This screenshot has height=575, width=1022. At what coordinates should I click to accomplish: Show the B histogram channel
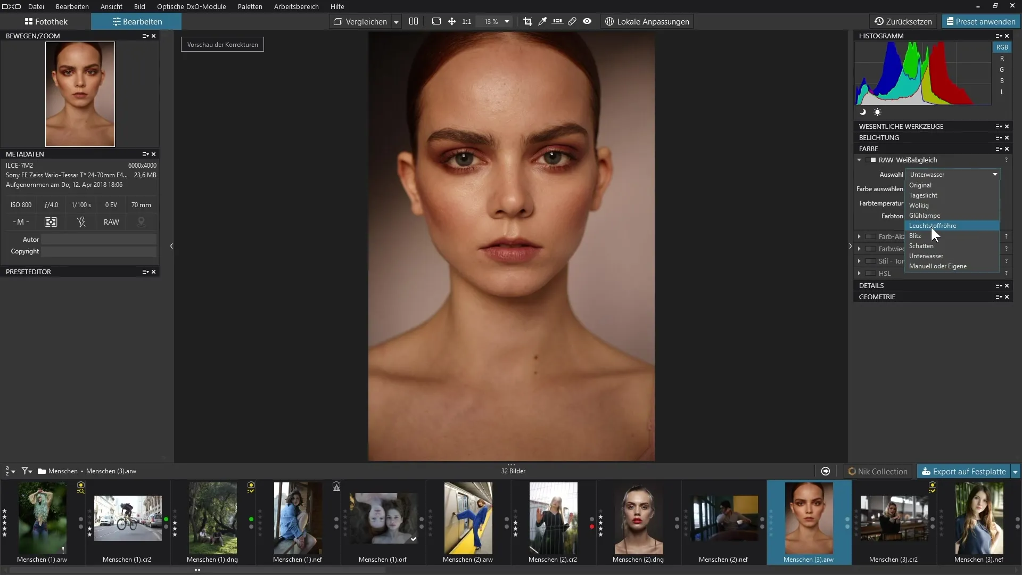tap(1002, 81)
